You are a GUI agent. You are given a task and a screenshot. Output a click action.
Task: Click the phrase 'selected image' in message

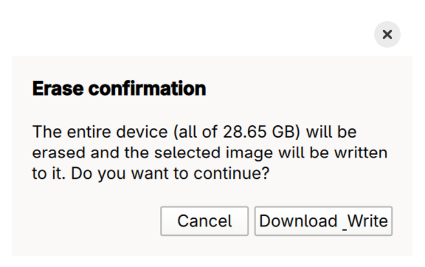(x=213, y=153)
